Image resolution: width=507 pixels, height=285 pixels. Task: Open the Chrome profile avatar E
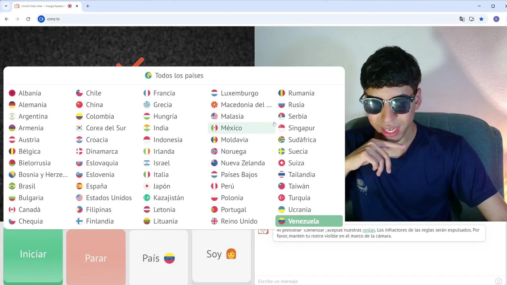pyautogui.click(x=496, y=19)
